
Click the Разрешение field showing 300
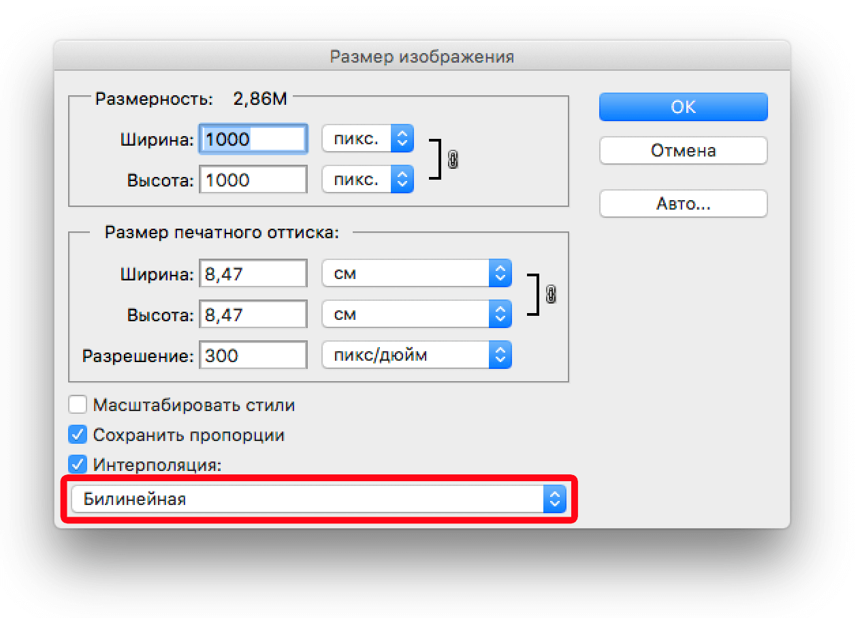click(x=253, y=355)
